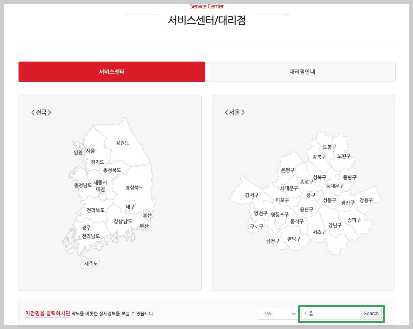Image resolution: width=413 pixels, height=329 pixels.
Task: Pick 대전 on the national map
Action: [100, 189]
